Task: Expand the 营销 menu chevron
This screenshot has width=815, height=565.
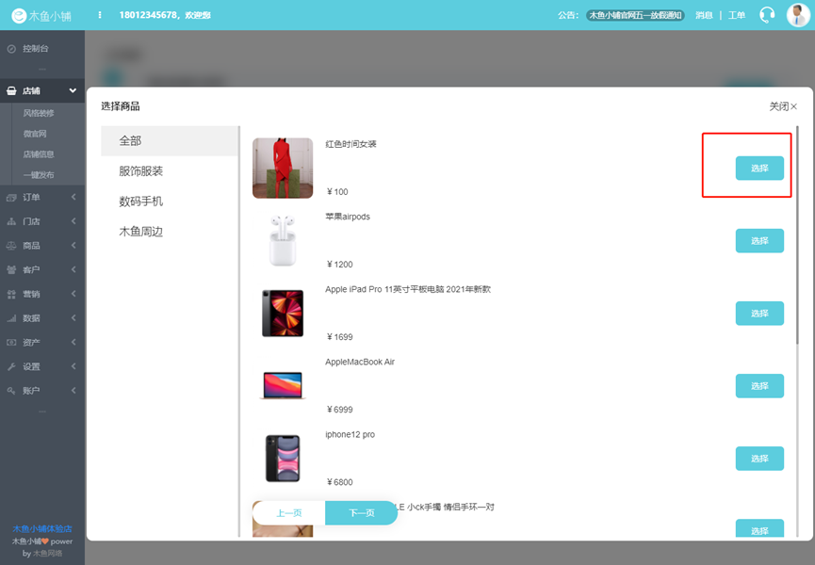Action: [x=73, y=294]
